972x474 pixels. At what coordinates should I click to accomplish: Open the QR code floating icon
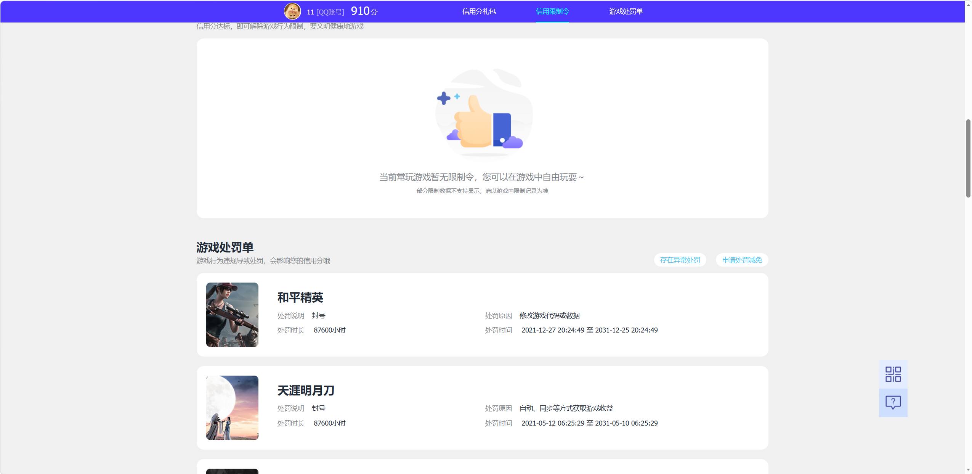point(893,374)
